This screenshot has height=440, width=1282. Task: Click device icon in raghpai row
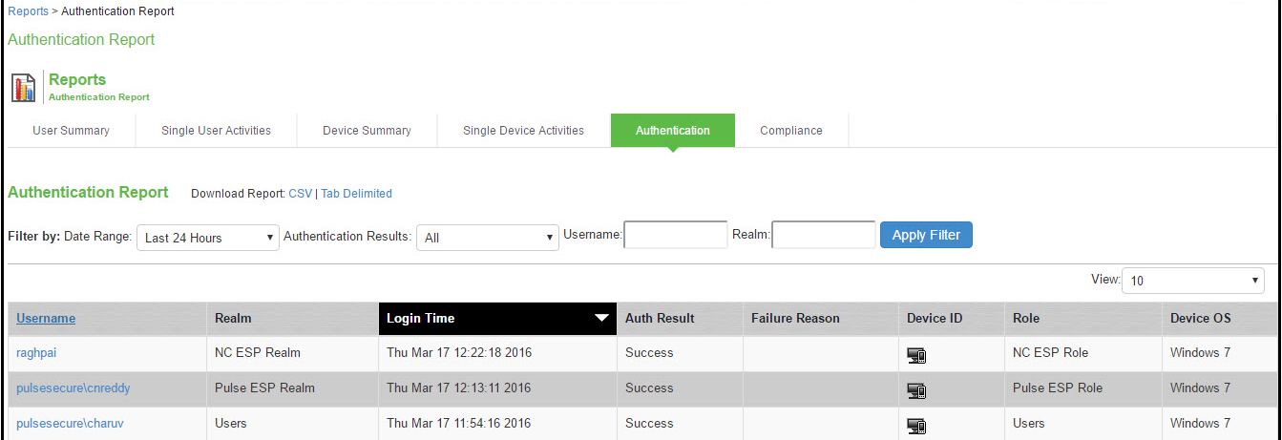coord(916,355)
